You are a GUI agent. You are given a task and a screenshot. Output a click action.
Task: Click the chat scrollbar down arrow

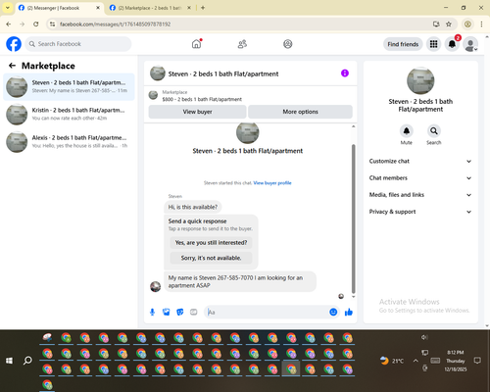[353, 297]
